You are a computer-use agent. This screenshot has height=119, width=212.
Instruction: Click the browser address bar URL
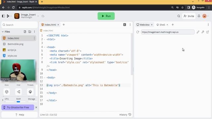(46, 7)
